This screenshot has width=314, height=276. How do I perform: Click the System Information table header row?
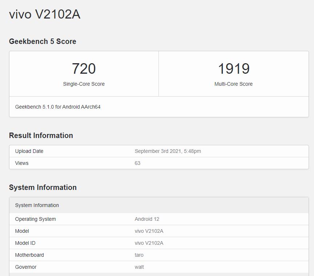(159, 205)
